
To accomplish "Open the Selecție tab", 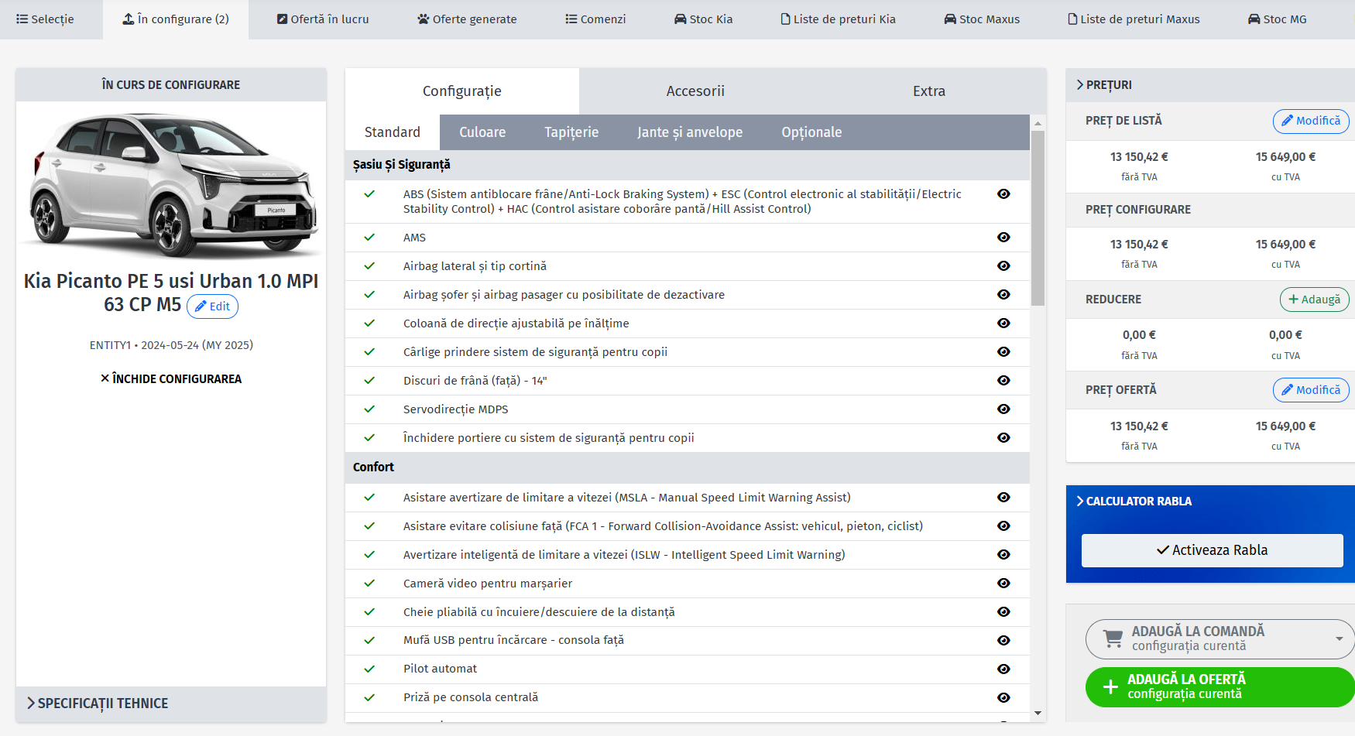I will (x=45, y=19).
